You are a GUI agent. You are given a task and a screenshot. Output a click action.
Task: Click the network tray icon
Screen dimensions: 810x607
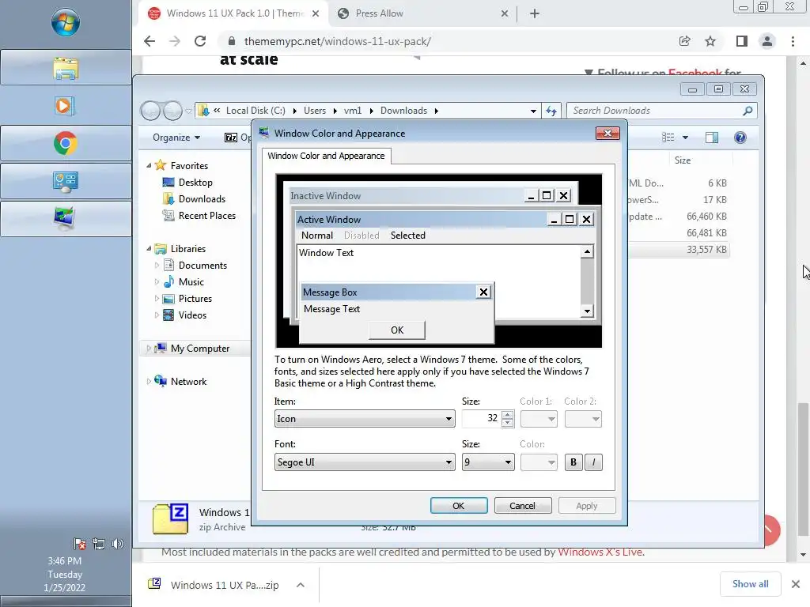(99, 544)
